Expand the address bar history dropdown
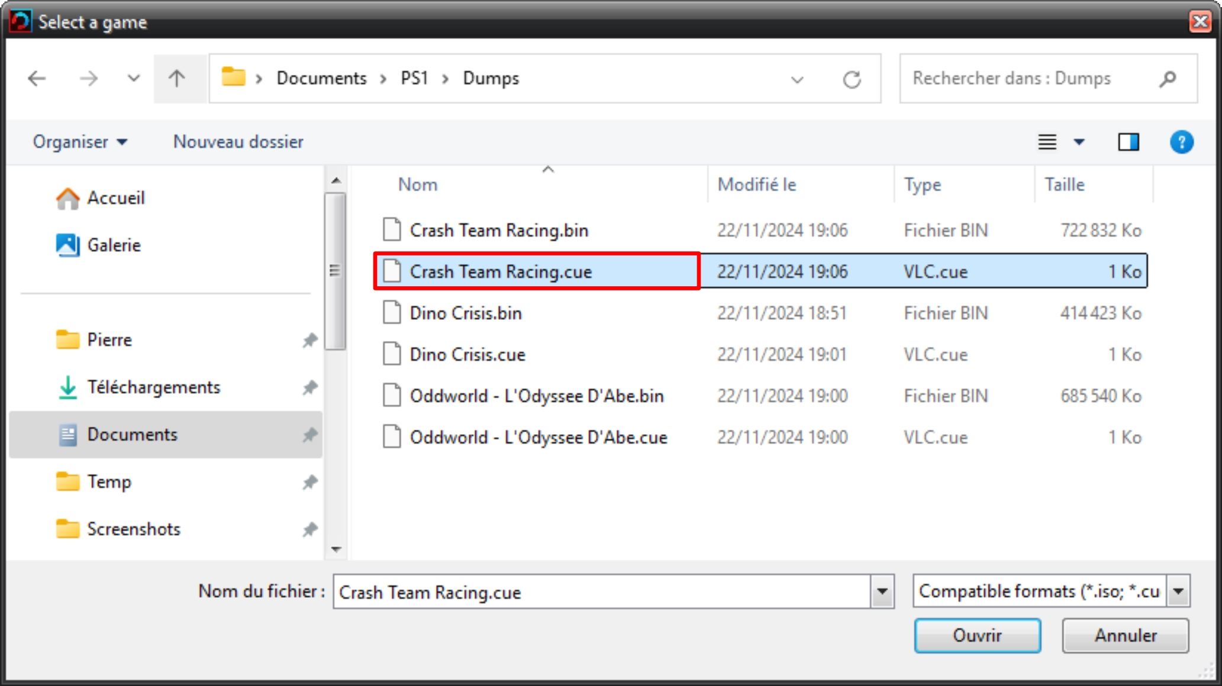Viewport: 1222px width, 686px height. pyautogui.click(x=797, y=79)
